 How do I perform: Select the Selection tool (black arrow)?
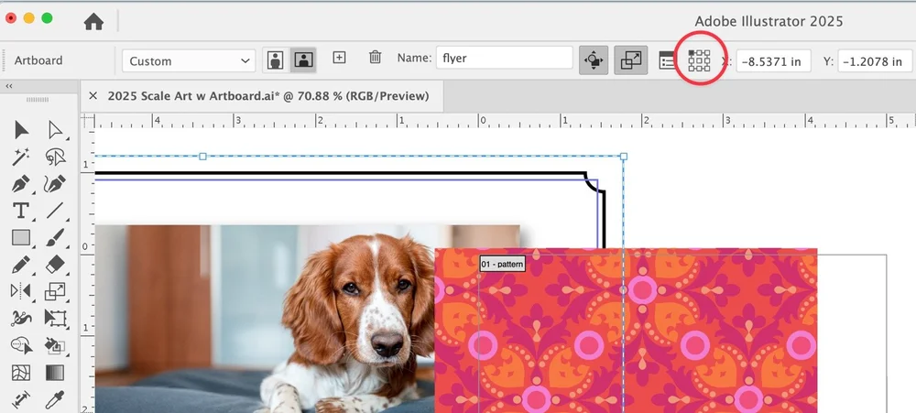21,130
